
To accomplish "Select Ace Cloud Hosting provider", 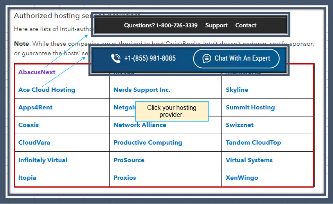I will (47, 90).
